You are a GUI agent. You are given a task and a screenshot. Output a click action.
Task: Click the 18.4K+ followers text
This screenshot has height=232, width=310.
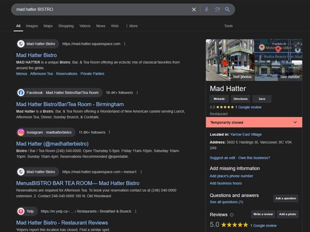point(119,93)
